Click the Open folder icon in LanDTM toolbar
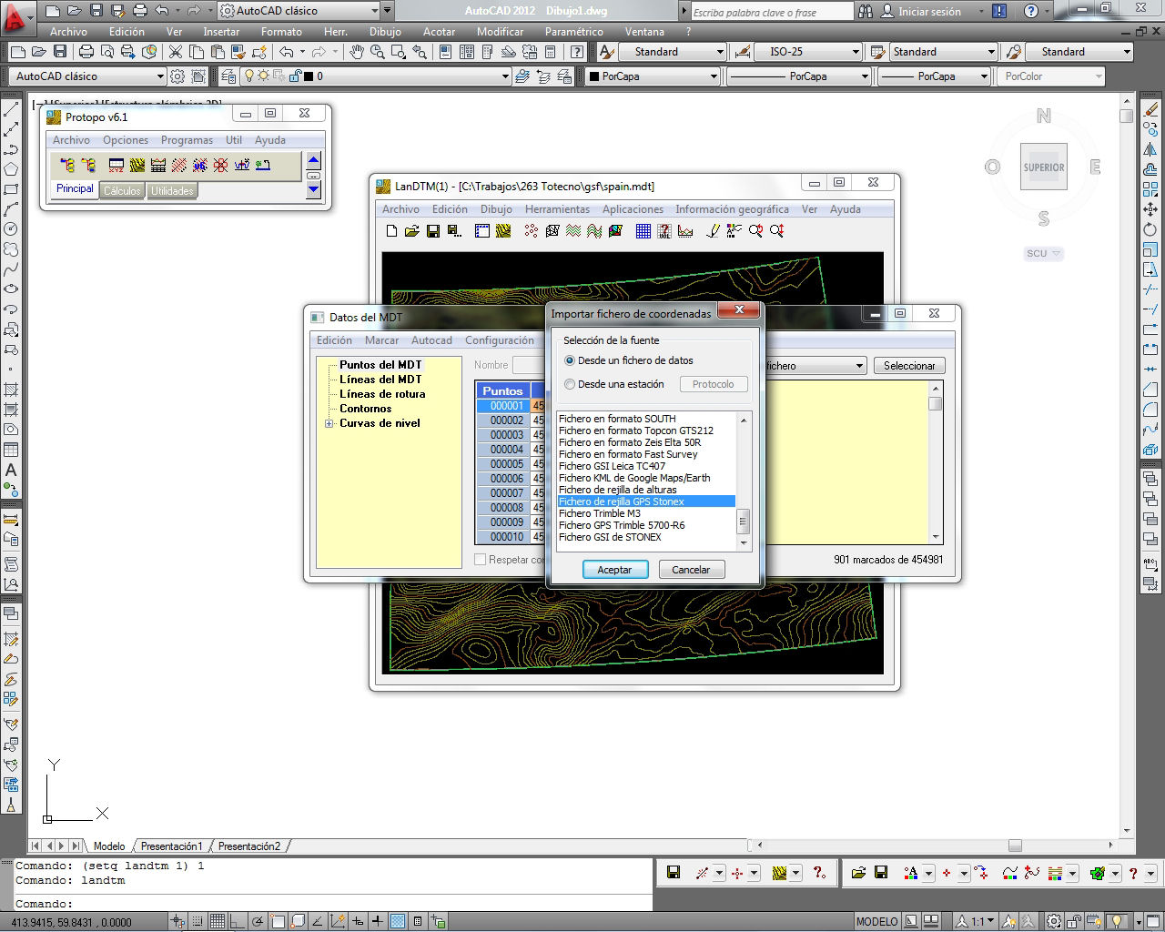 click(412, 231)
